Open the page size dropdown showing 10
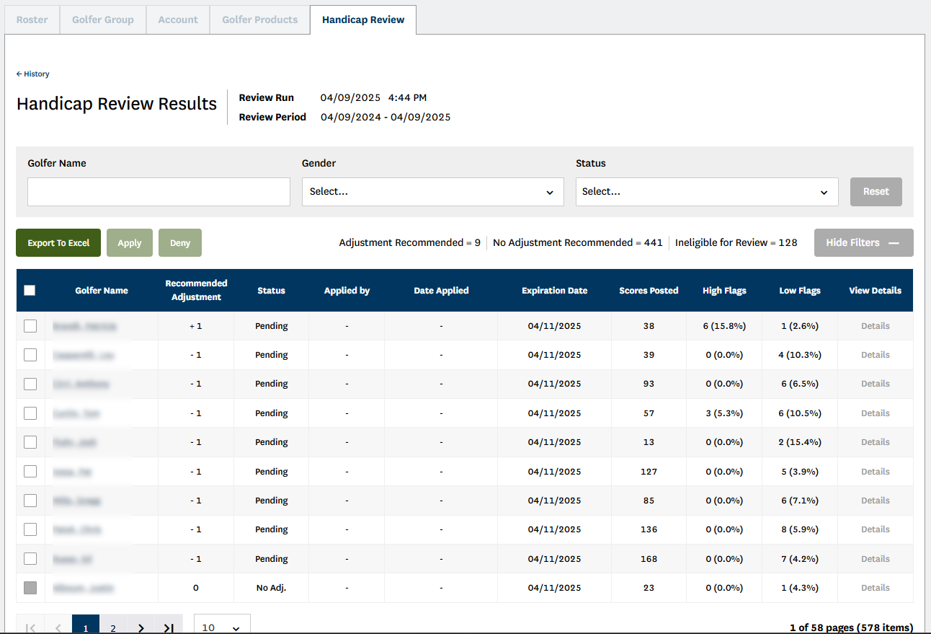The height and width of the screenshot is (634, 931). pyautogui.click(x=222, y=627)
